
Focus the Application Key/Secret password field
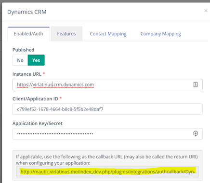point(107,134)
